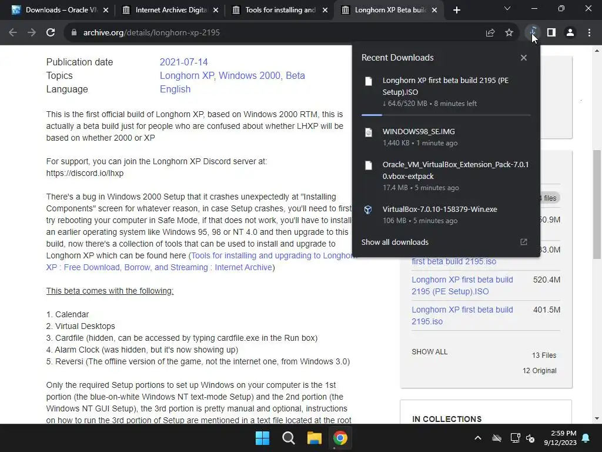Open new browser tab
Image resolution: width=602 pixels, height=452 pixels.
456,10
